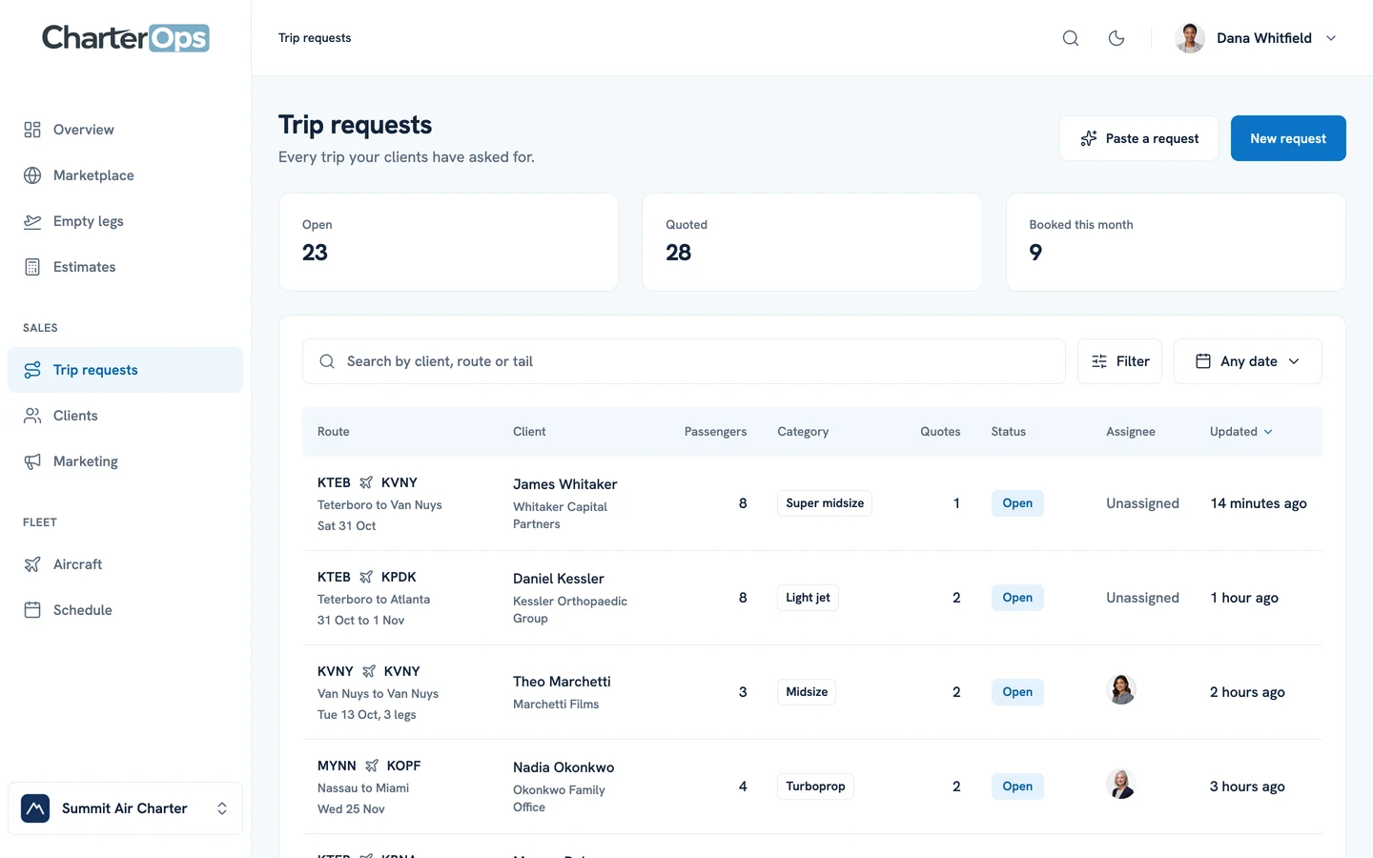This screenshot has width=1373, height=858.
Task: Click the Marketplace globe icon
Action: 32,175
